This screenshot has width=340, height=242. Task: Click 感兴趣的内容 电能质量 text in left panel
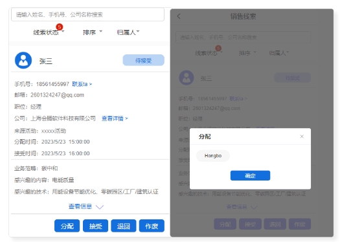[x=44, y=180]
